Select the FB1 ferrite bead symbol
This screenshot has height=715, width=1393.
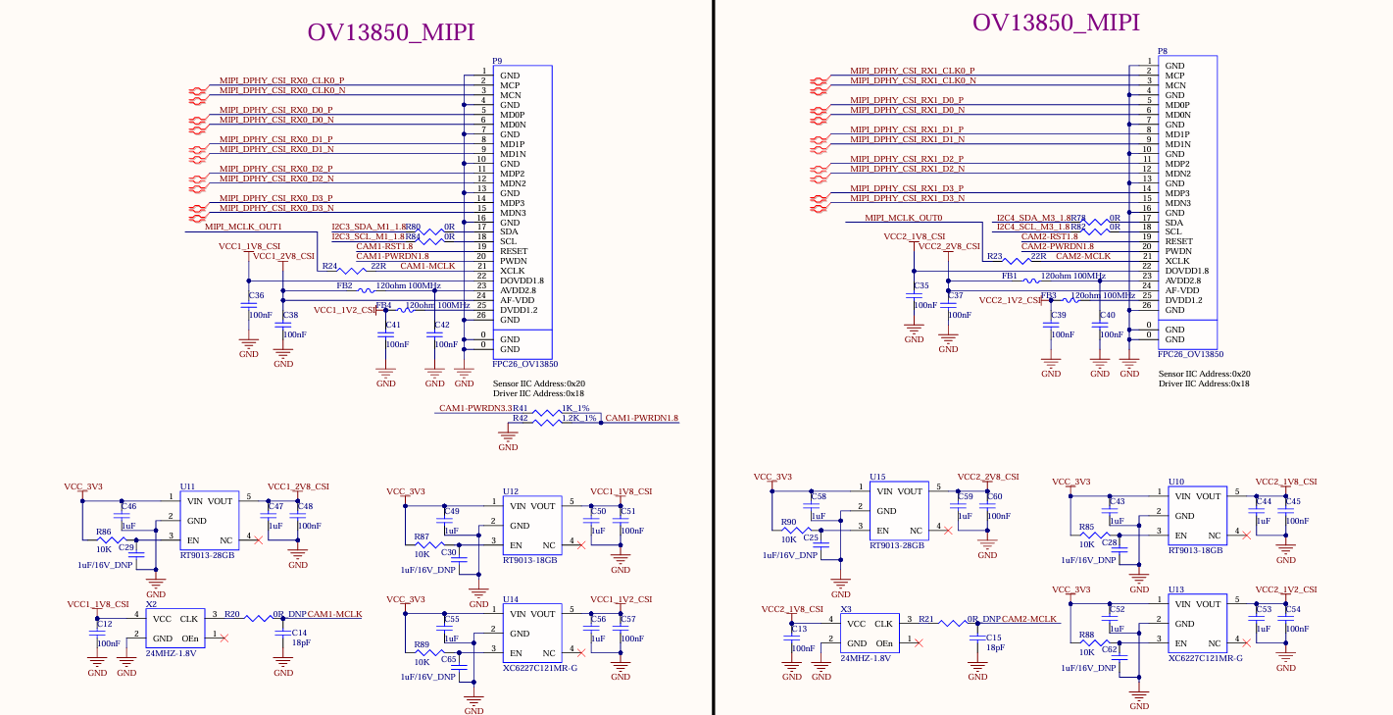point(1028,281)
